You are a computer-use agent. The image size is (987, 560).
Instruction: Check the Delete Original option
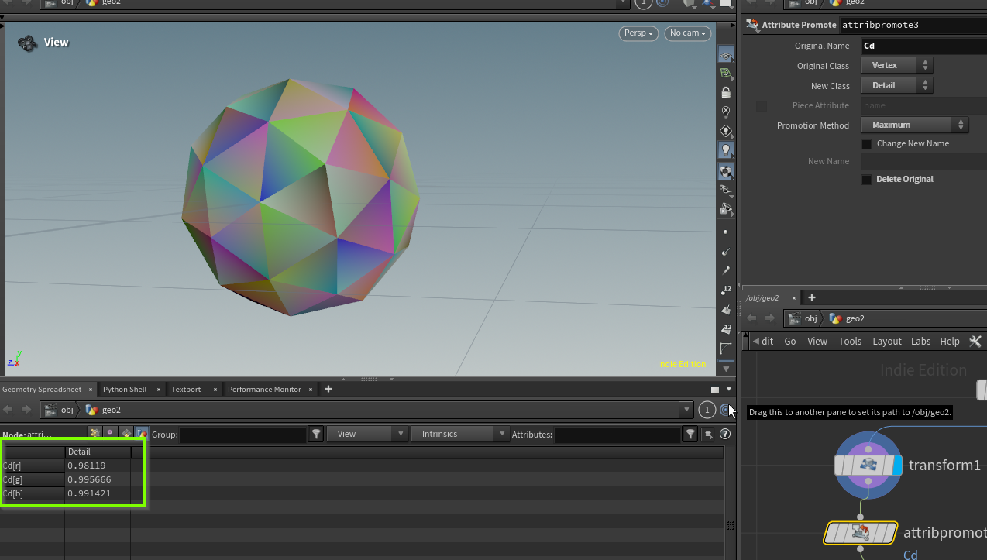tap(867, 180)
